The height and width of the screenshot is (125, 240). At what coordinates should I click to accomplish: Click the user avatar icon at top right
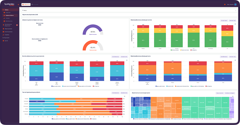point(236,4)
